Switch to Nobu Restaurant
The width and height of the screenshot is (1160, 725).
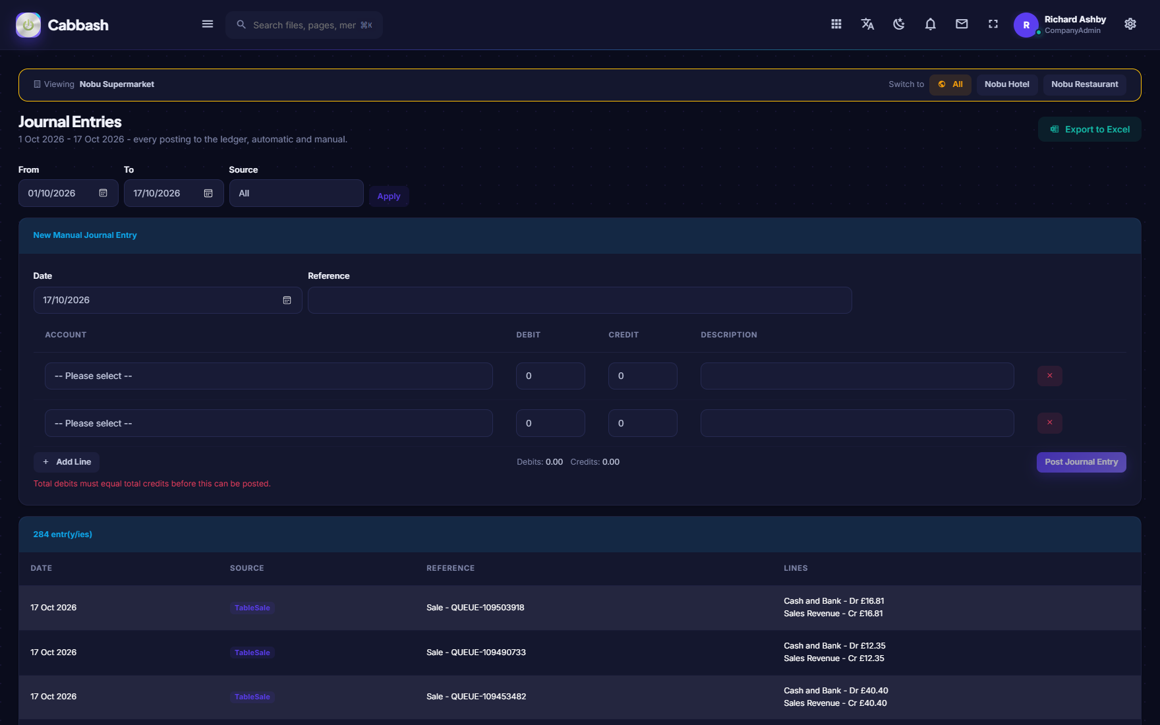coord(1085,84)
